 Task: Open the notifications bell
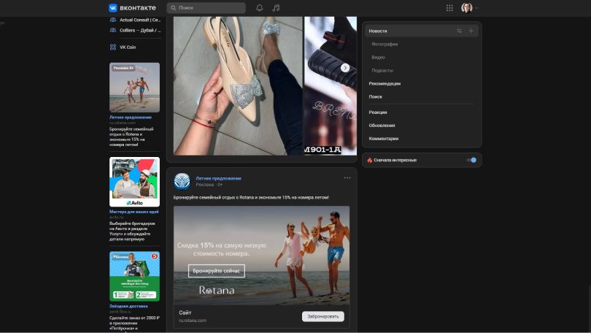[260, 8]
